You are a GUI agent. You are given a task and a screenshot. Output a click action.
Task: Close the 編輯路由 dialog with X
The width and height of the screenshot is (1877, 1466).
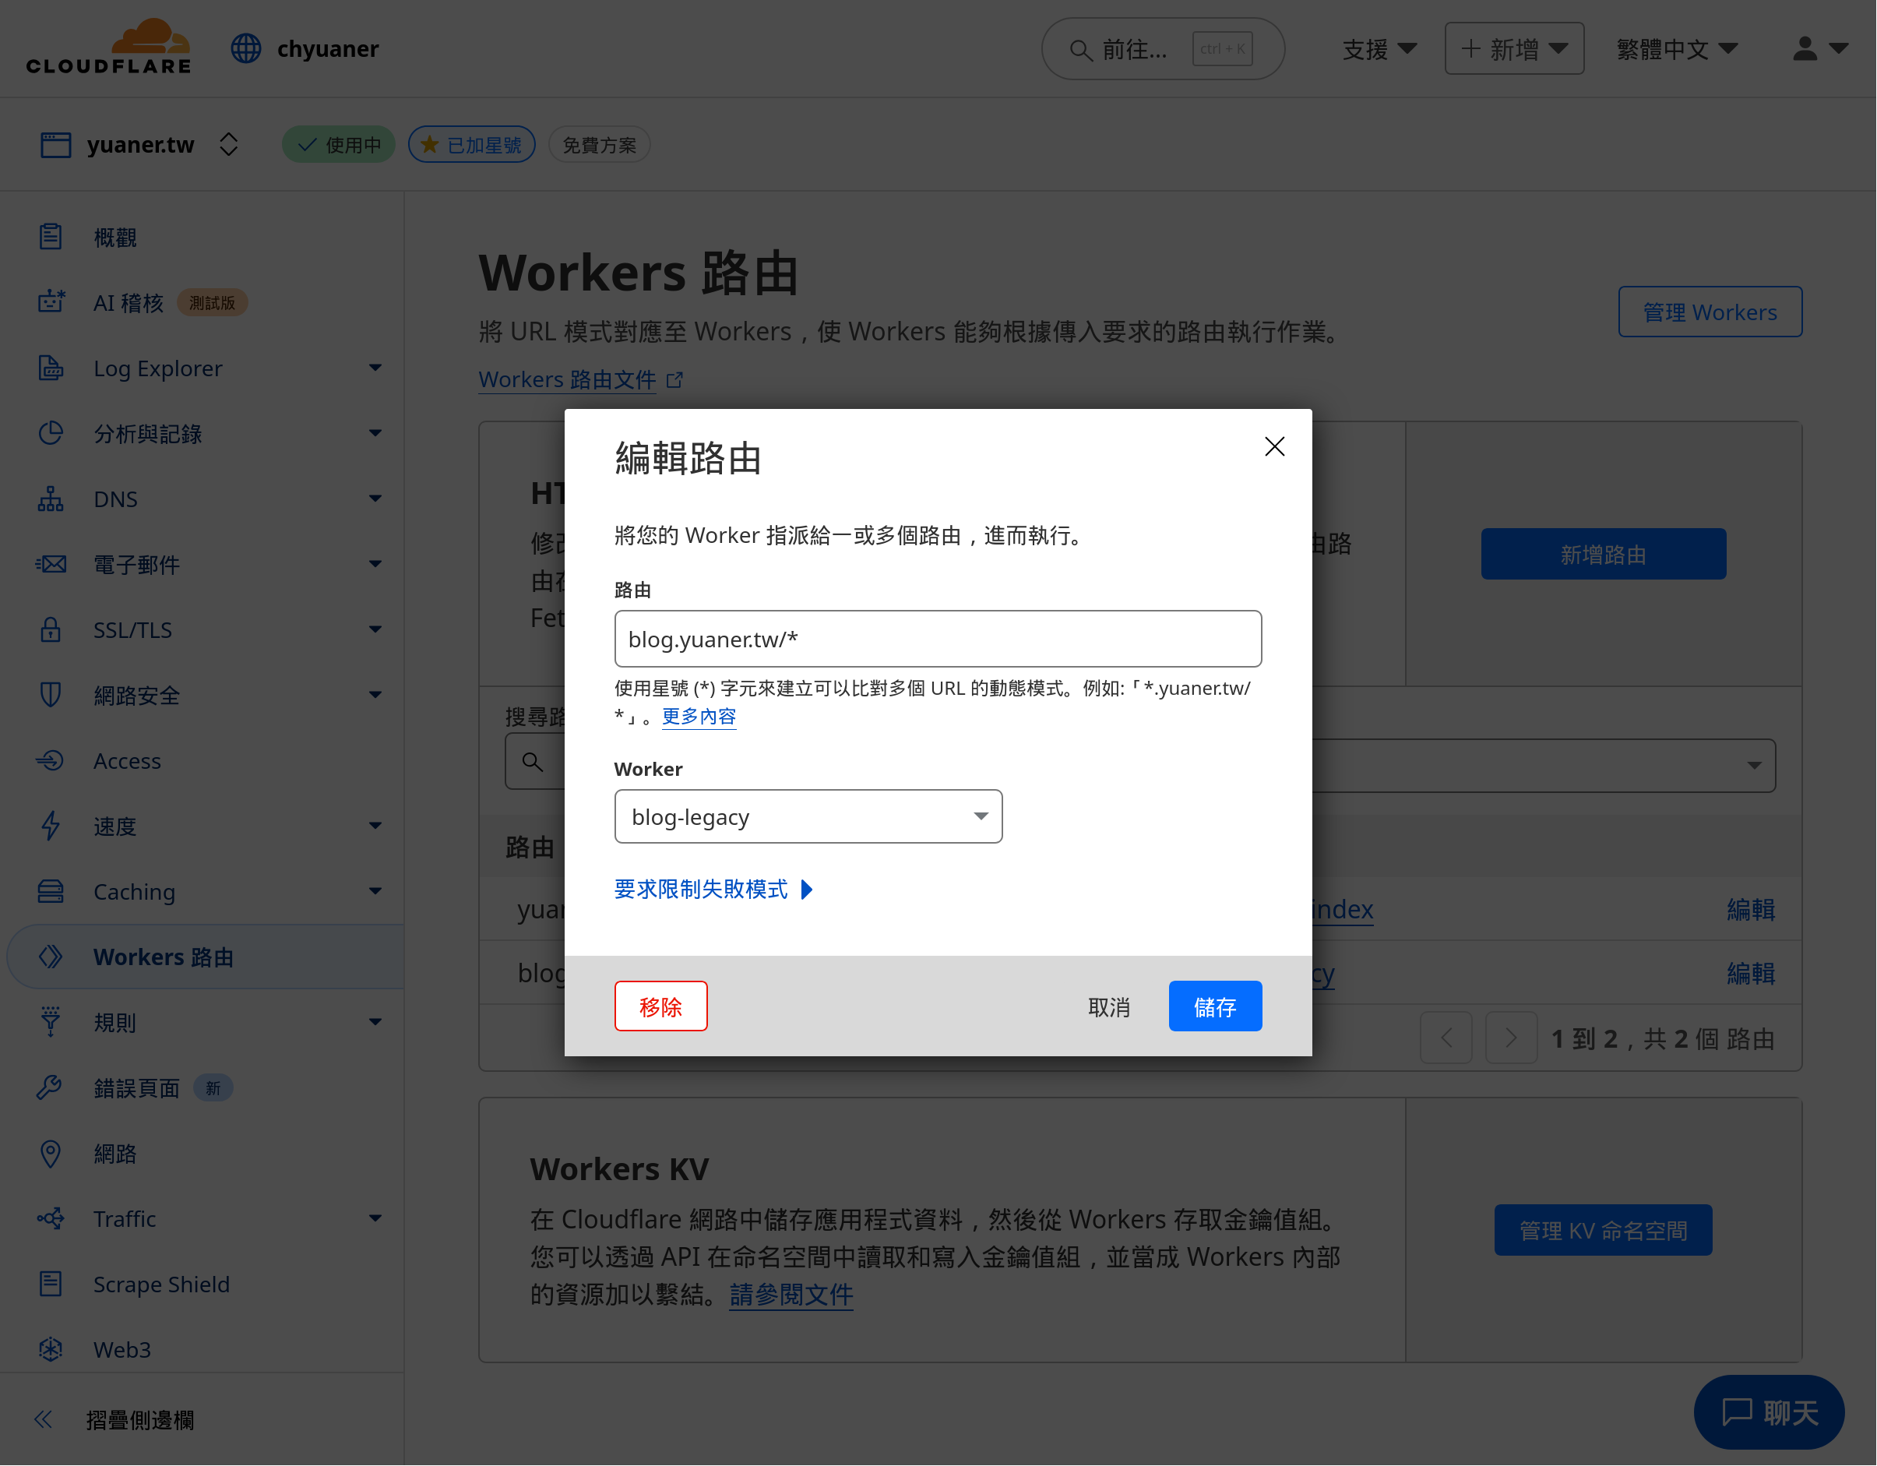[1276, 446]
